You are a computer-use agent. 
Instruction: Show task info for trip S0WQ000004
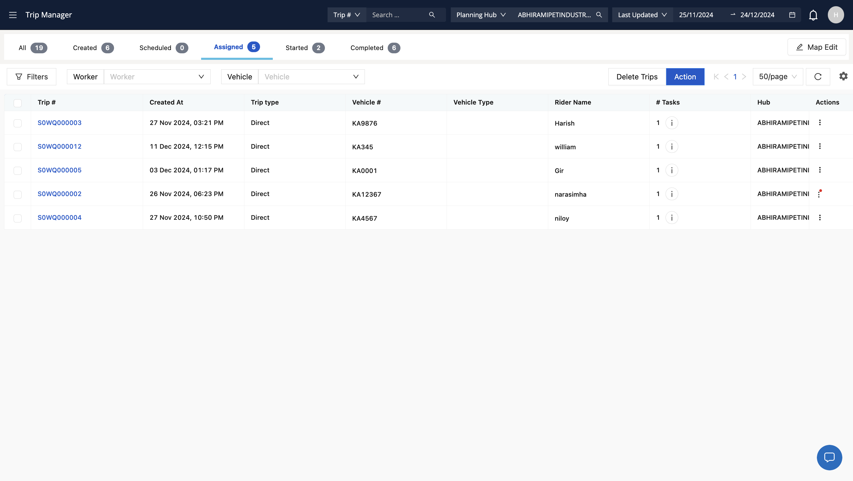(x=672, y=218)
